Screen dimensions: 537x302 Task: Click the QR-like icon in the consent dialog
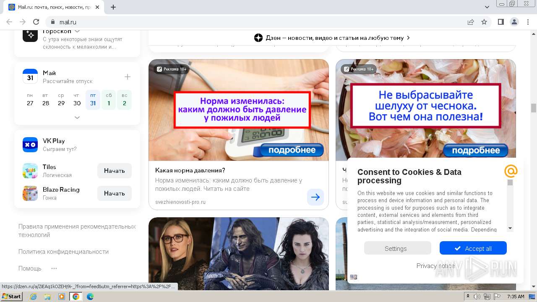354,277
